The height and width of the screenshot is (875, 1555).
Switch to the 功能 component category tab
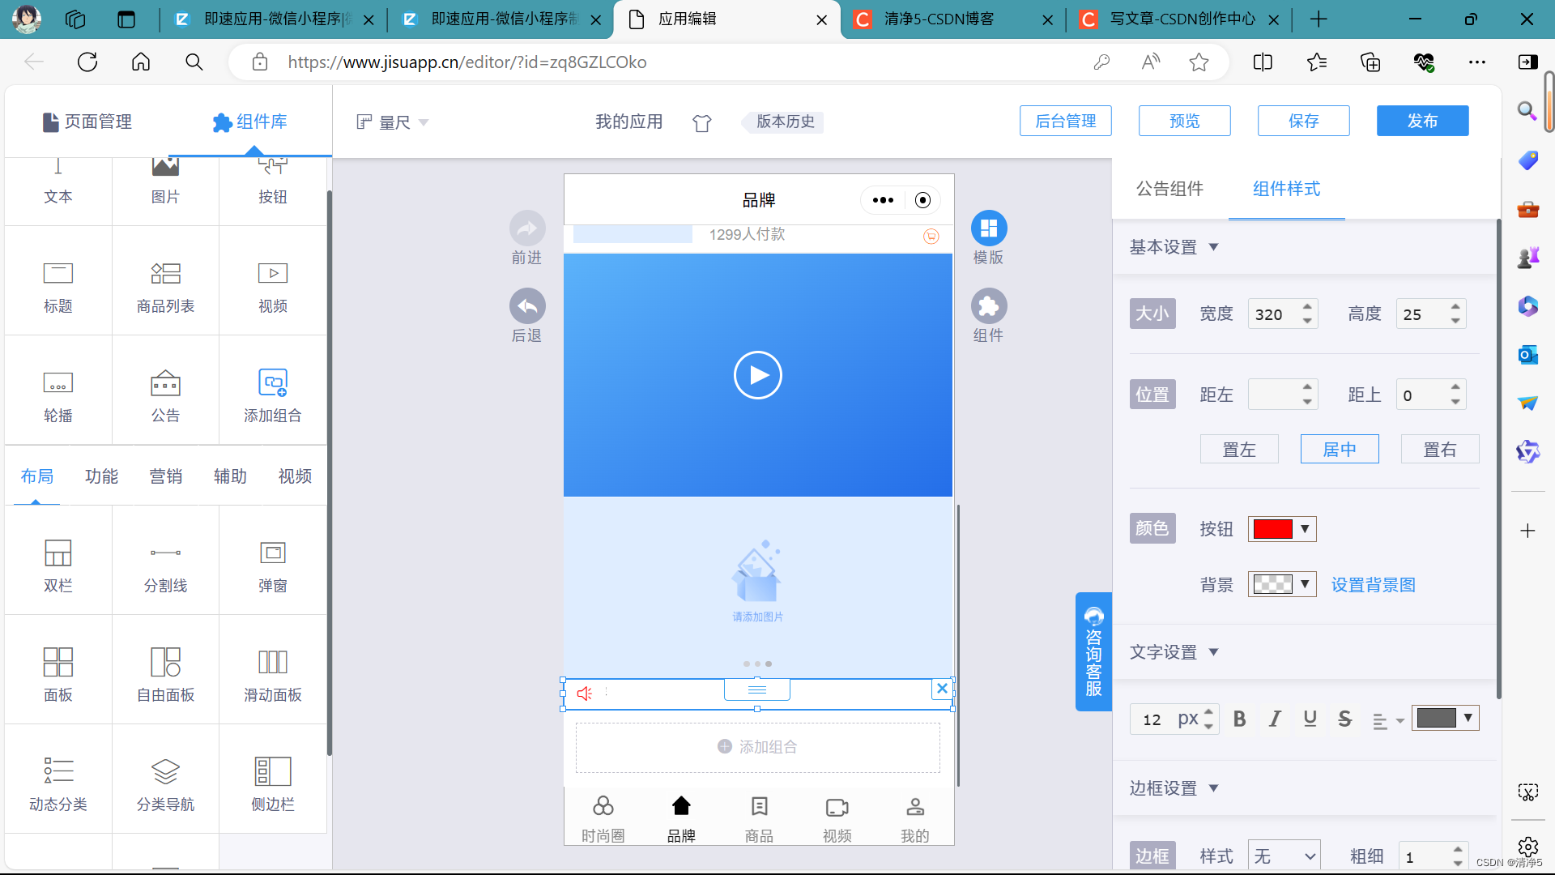(101, 476)
